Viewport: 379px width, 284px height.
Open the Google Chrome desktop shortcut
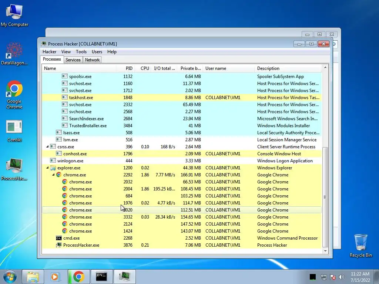coord(14,95)
